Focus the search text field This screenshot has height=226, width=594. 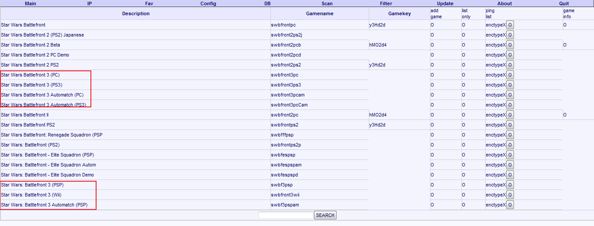[x=286, y=215]
